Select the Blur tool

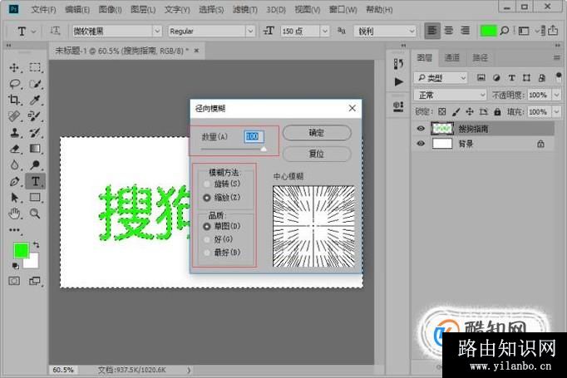pos(14,164)
